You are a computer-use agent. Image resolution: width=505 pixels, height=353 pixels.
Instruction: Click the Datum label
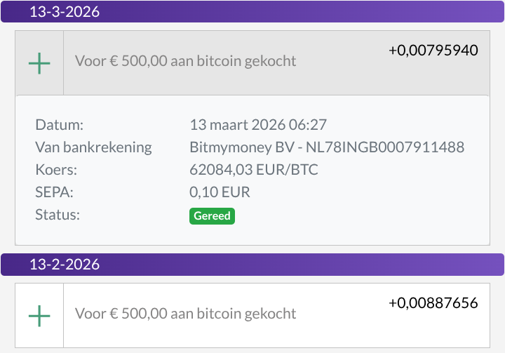(59, 125)
